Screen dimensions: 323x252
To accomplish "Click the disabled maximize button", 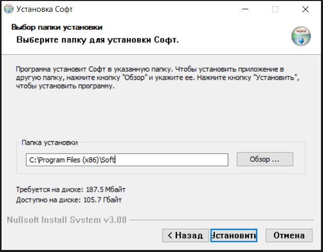I will click(275, 9).
